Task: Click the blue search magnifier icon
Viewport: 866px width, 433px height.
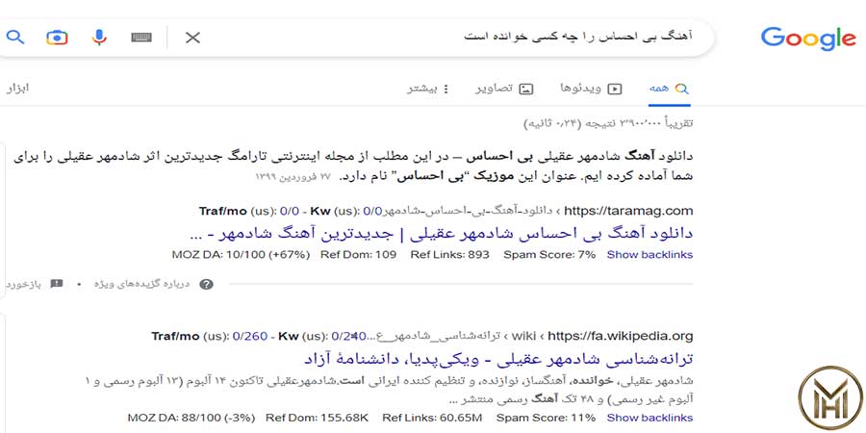Action: tap(14, 38)
